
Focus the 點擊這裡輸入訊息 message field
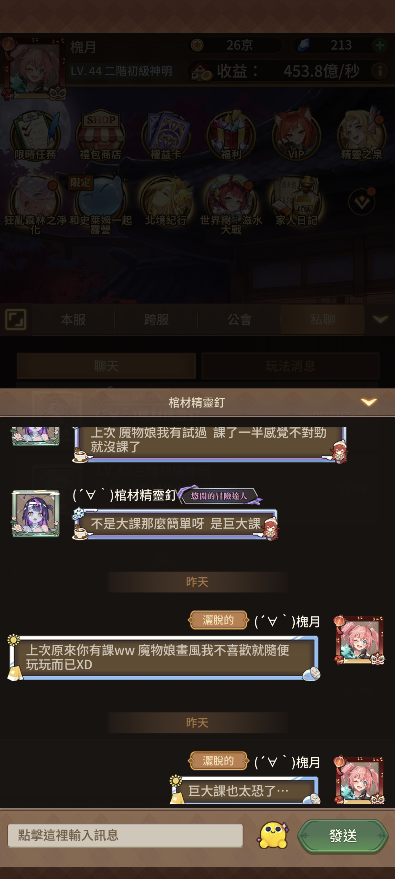click(x=125, y=835)
